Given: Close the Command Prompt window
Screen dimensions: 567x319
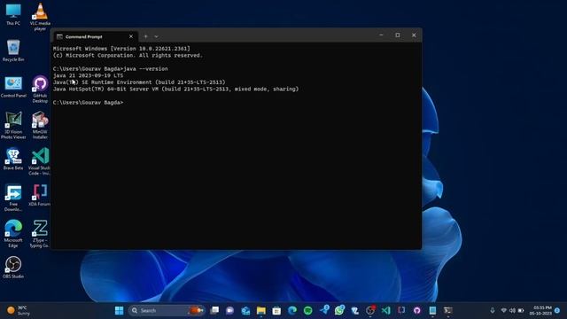Looking at the screenshot, I should [x=414, y=35].
